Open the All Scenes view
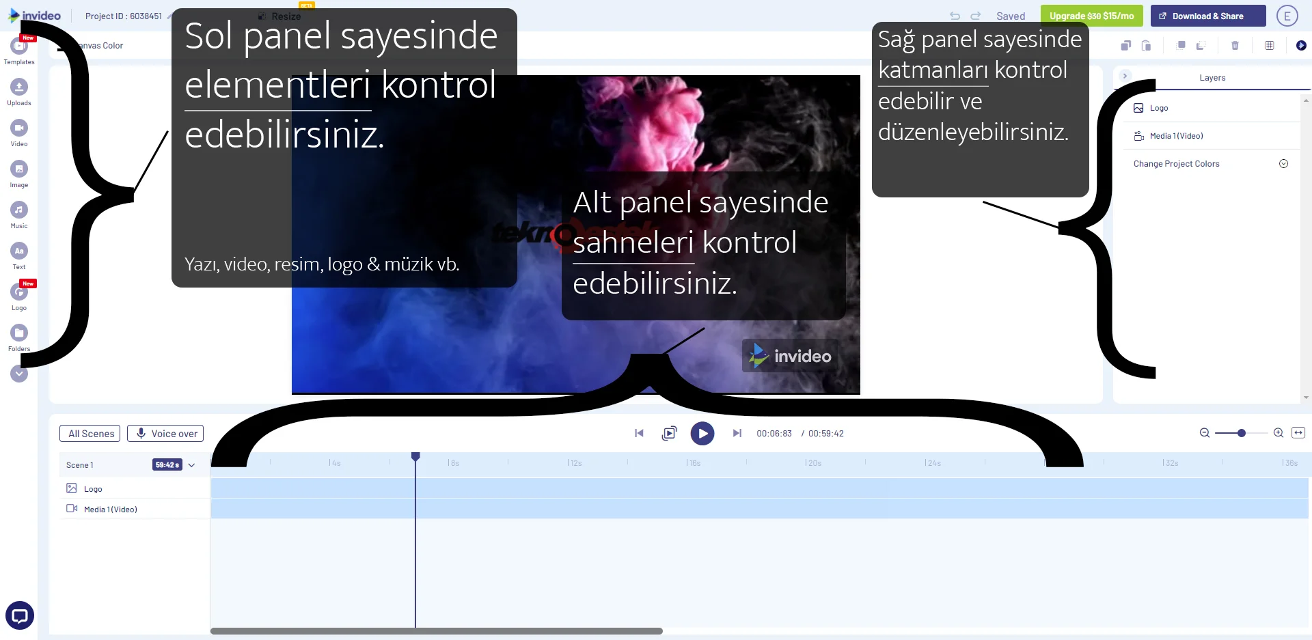Image resolution: width=1312 pixels, height=640 pixels. [x=90, y=434]
